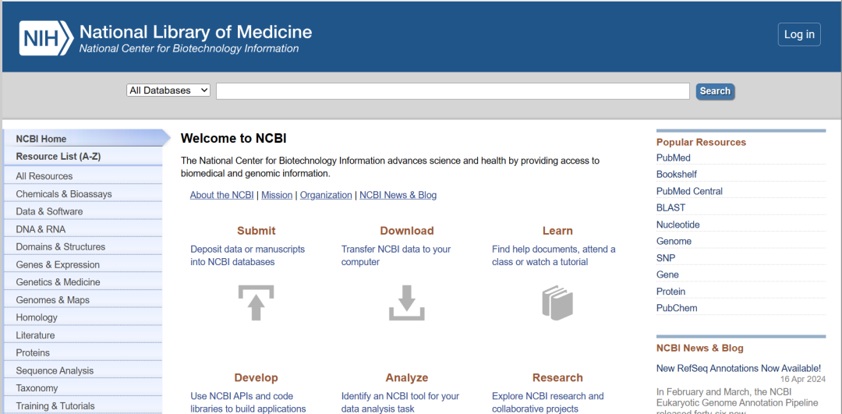Open Genetics & Medicine category

tap(83, 282)
